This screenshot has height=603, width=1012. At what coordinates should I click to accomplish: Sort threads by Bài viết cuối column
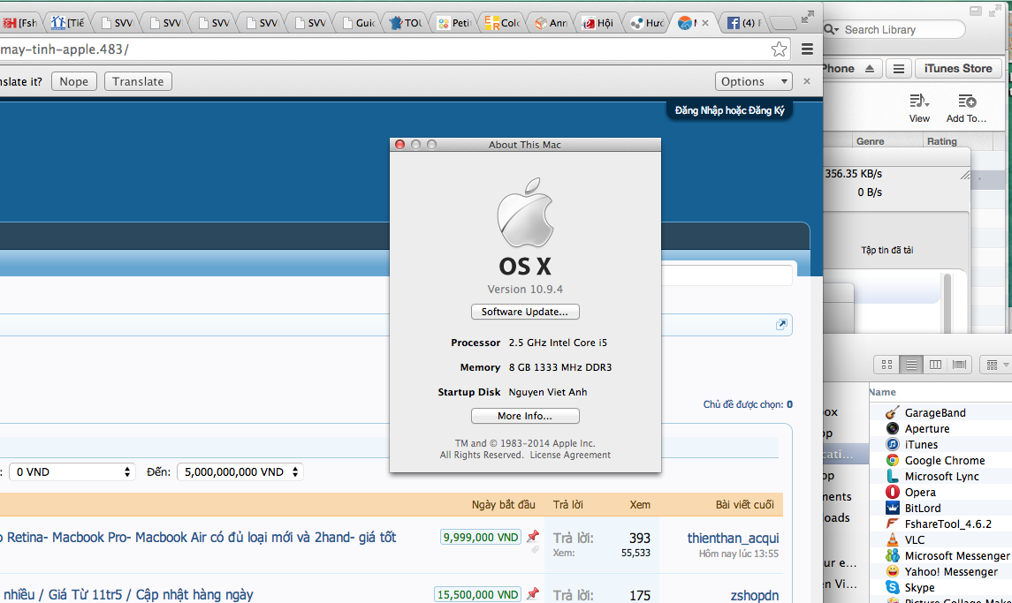pyautogui.click(x=744, y=504)
